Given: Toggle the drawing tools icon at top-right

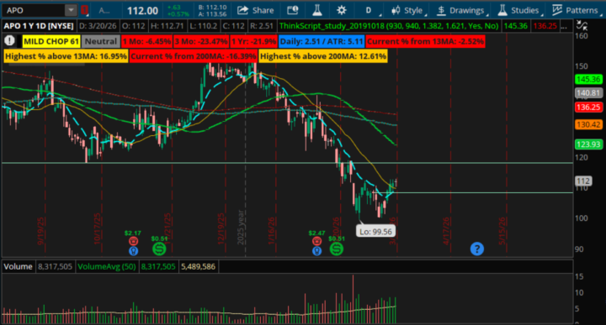Looking at the screenshot, I should (582, 25).
